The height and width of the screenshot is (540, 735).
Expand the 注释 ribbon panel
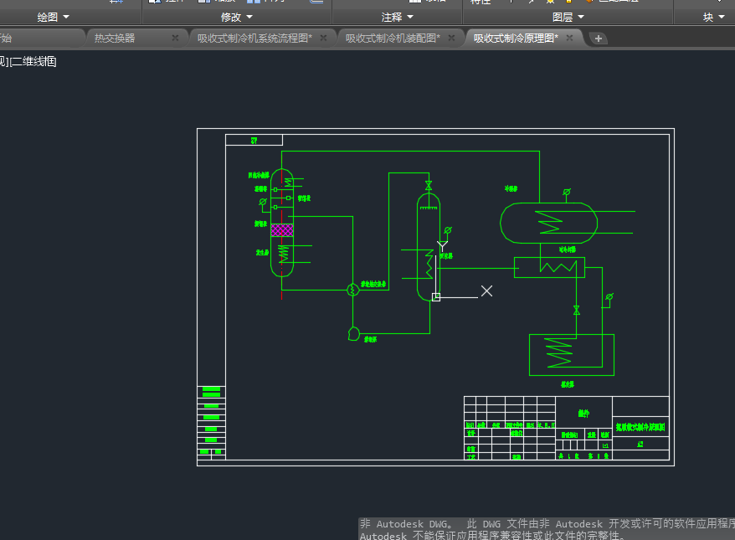click(x=398, y=18)
